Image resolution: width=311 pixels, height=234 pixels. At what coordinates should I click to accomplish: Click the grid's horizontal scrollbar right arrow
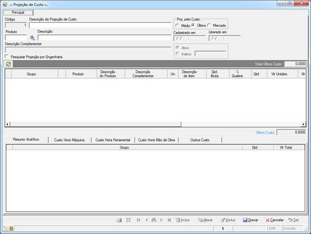point(303,124)
